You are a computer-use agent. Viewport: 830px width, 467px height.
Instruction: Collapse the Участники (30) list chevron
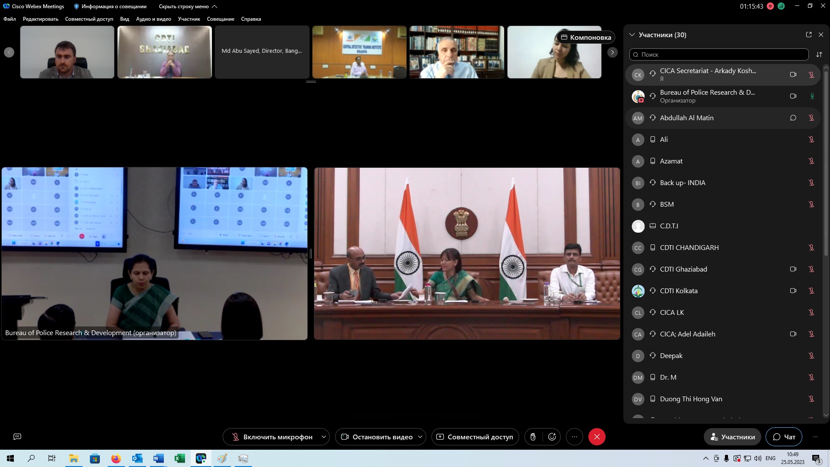[x=632, y=35]
